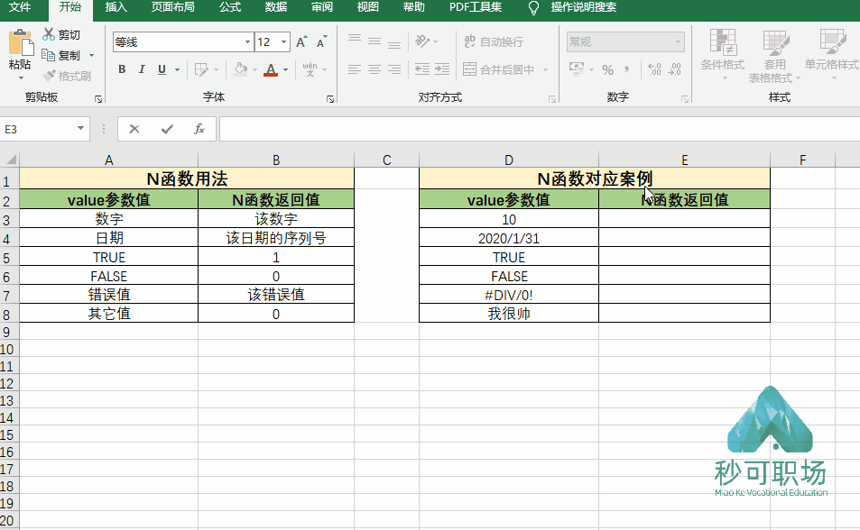Click the select-all corner triangle

pos(11,160)
